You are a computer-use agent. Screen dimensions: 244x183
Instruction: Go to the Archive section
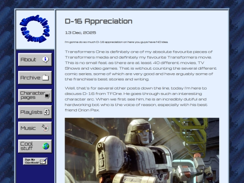[x=35, y=78]
